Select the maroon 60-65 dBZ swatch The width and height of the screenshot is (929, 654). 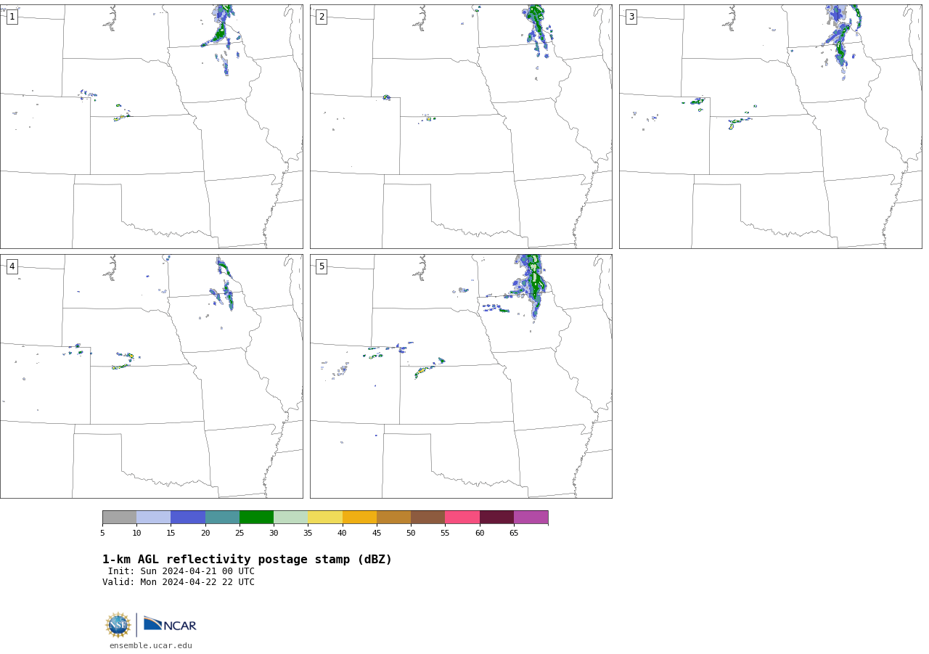(496, 517)
